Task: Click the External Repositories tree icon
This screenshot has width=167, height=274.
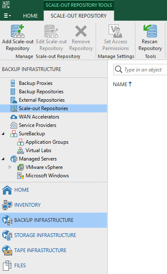Action: pos(13,100)
